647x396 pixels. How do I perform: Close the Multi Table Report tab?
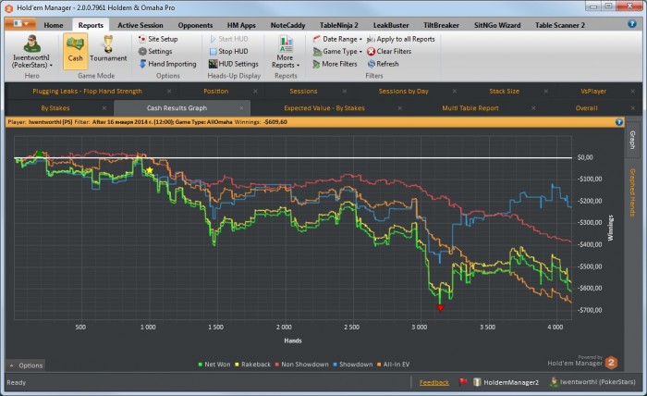533,108
